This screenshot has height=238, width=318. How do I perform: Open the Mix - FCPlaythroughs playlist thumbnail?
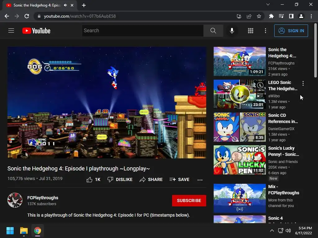[x=239, y=198]
